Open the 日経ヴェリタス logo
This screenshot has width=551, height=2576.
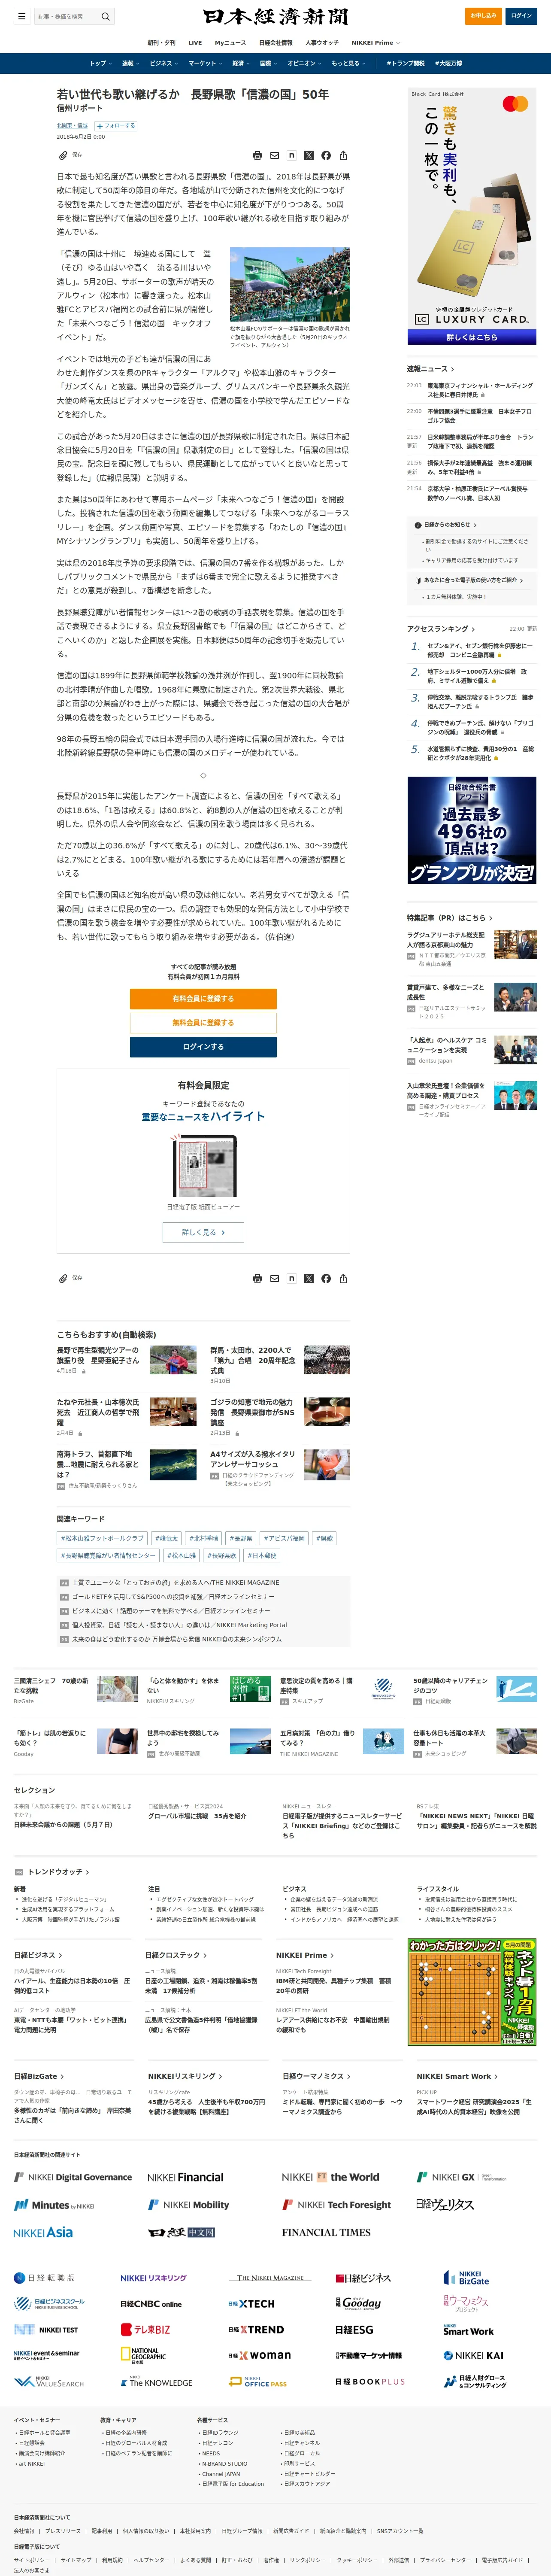click(x=445, y=2204)
